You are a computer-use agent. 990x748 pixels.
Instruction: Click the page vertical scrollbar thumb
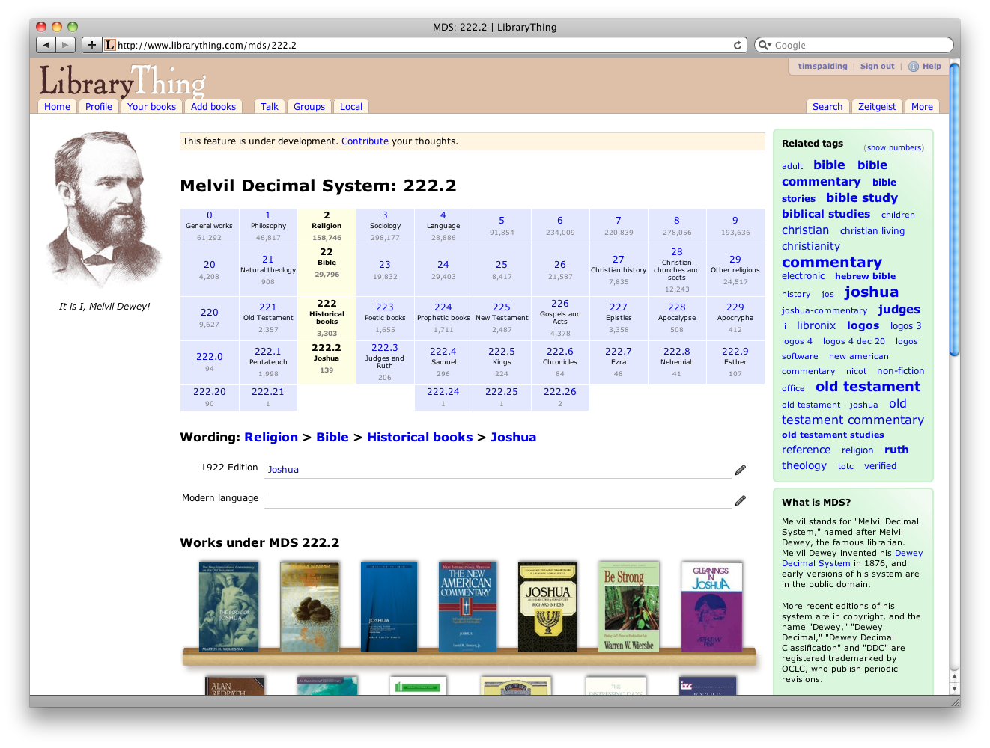coord(954,210)
